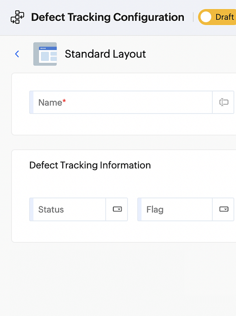The height and width of the screenshot is (316, 236).
Task: Click the Standard Layout page icon
Action: [x=45, y=54]
